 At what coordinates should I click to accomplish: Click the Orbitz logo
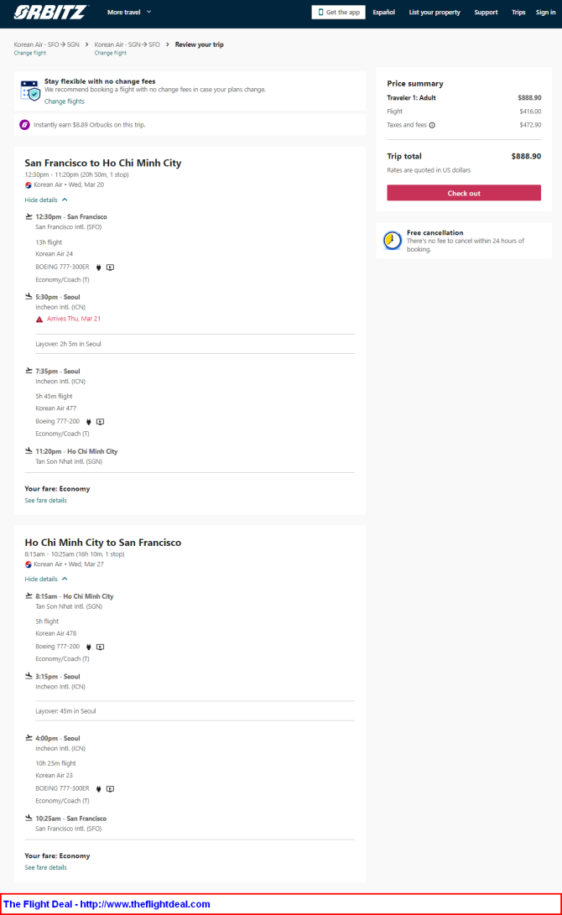click(x=51, y=12)
